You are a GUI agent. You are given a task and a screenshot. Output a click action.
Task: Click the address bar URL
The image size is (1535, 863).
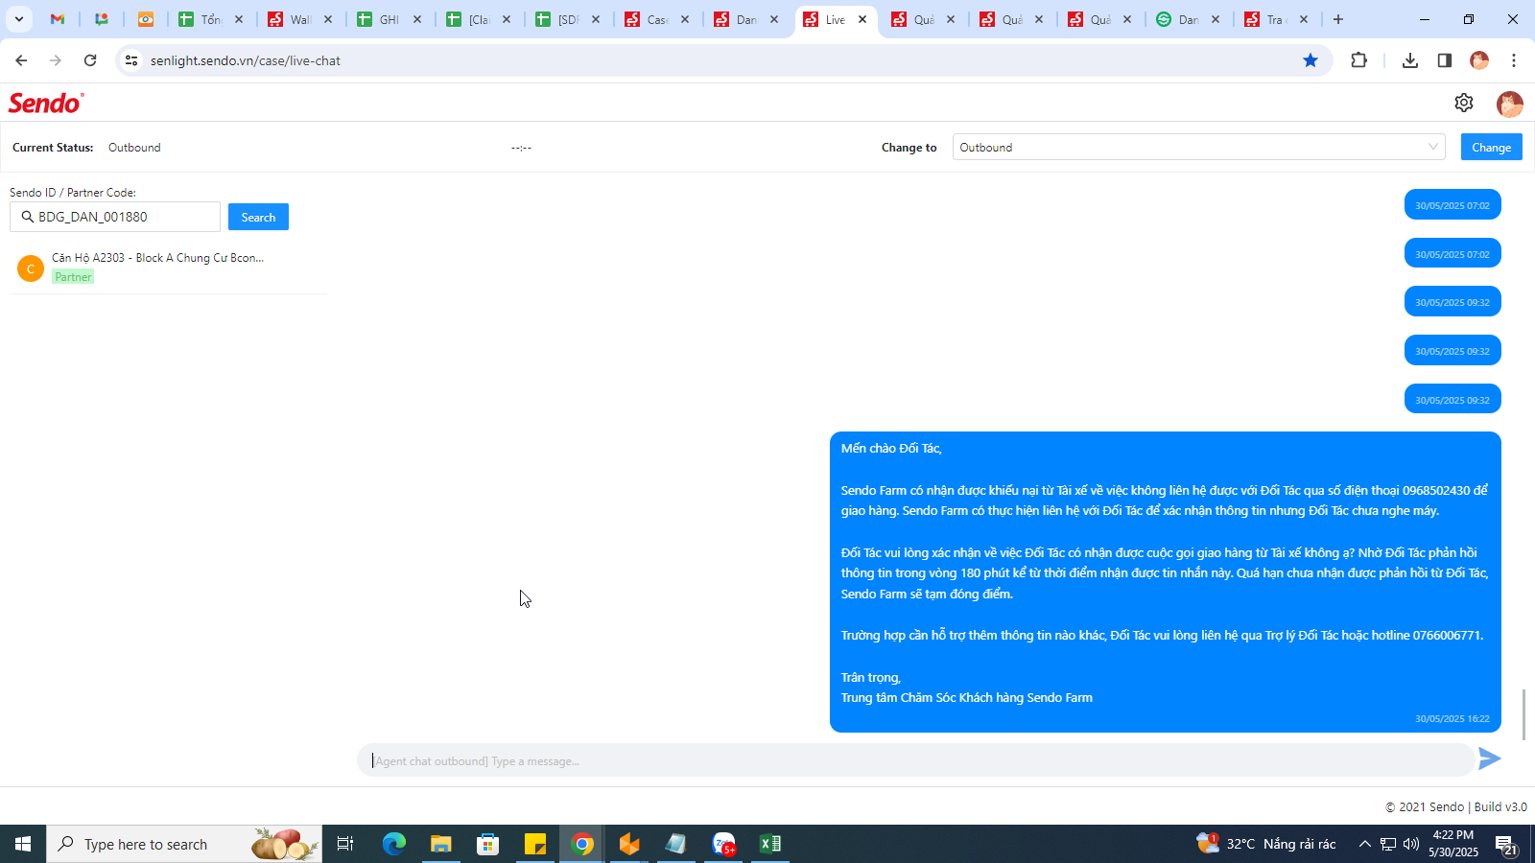(x=246, y=60)
